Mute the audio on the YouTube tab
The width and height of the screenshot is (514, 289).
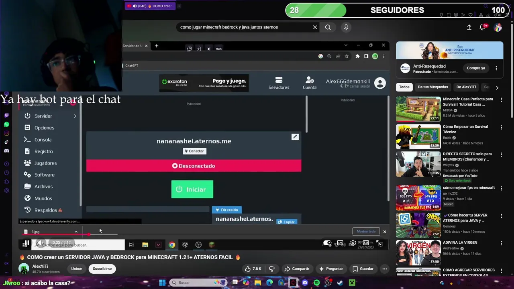tap(135, 6)
